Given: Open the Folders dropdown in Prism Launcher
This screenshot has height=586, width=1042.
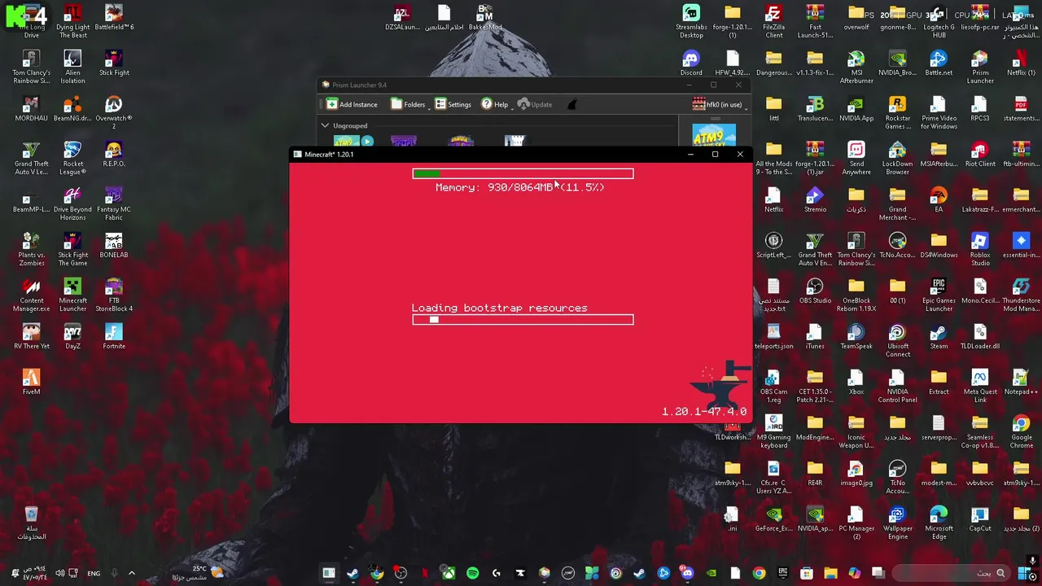Looking at the screenshot, I should point(408,104).
